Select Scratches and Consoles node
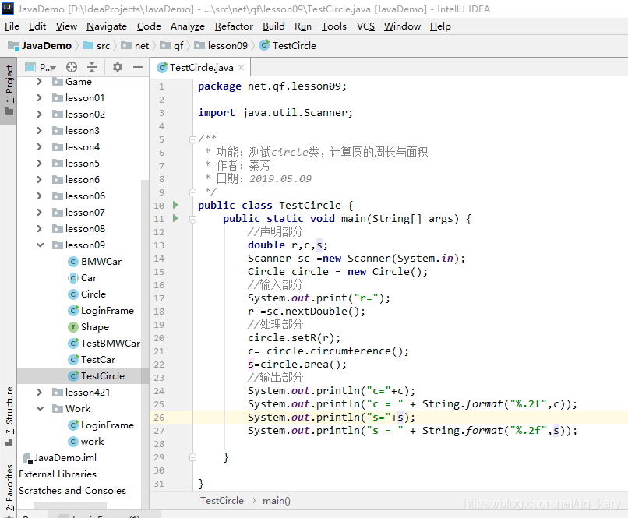 (x=72, y=491)
